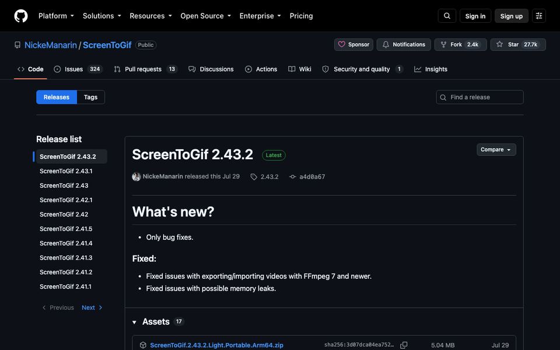Open the Compare dropdown
The height and width of the screenshot is (350, 560).
click(x=496, y=150)
